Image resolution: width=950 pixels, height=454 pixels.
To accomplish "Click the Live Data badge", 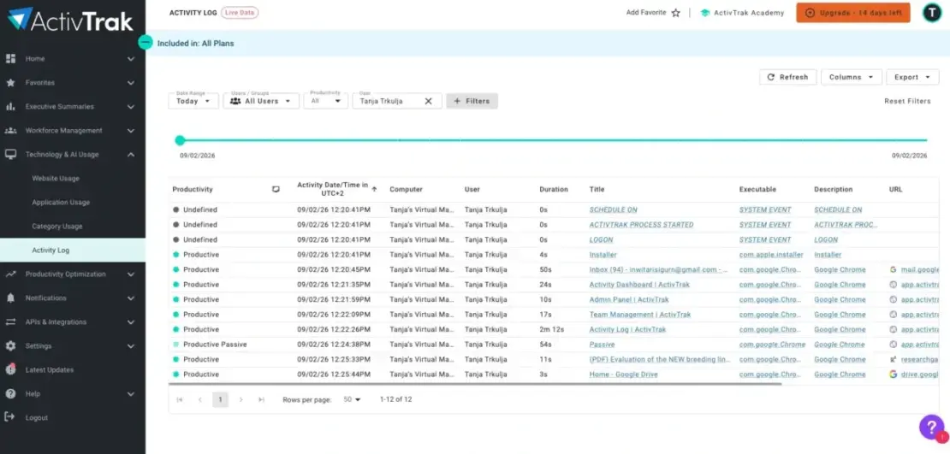I will click(x=240, y=13).
